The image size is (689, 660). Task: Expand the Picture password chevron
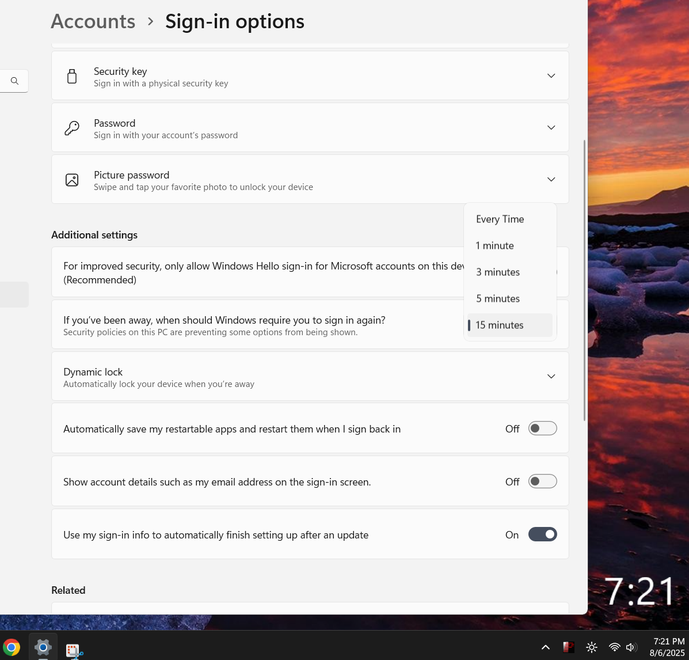pos(551,180)
